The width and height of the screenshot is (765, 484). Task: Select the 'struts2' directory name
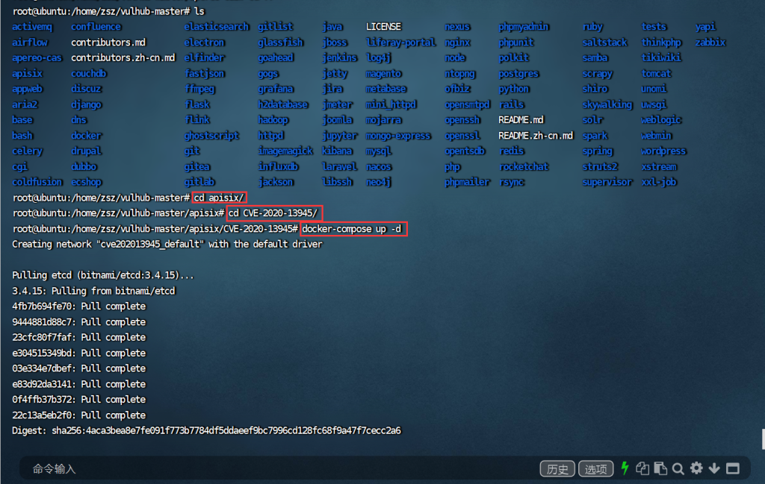pyautogui.click(x=600, y=166)
